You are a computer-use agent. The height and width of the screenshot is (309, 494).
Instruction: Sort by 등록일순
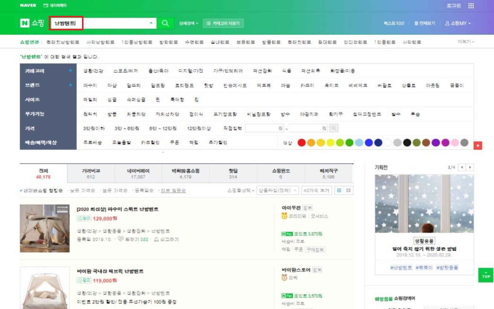(144, 190)
